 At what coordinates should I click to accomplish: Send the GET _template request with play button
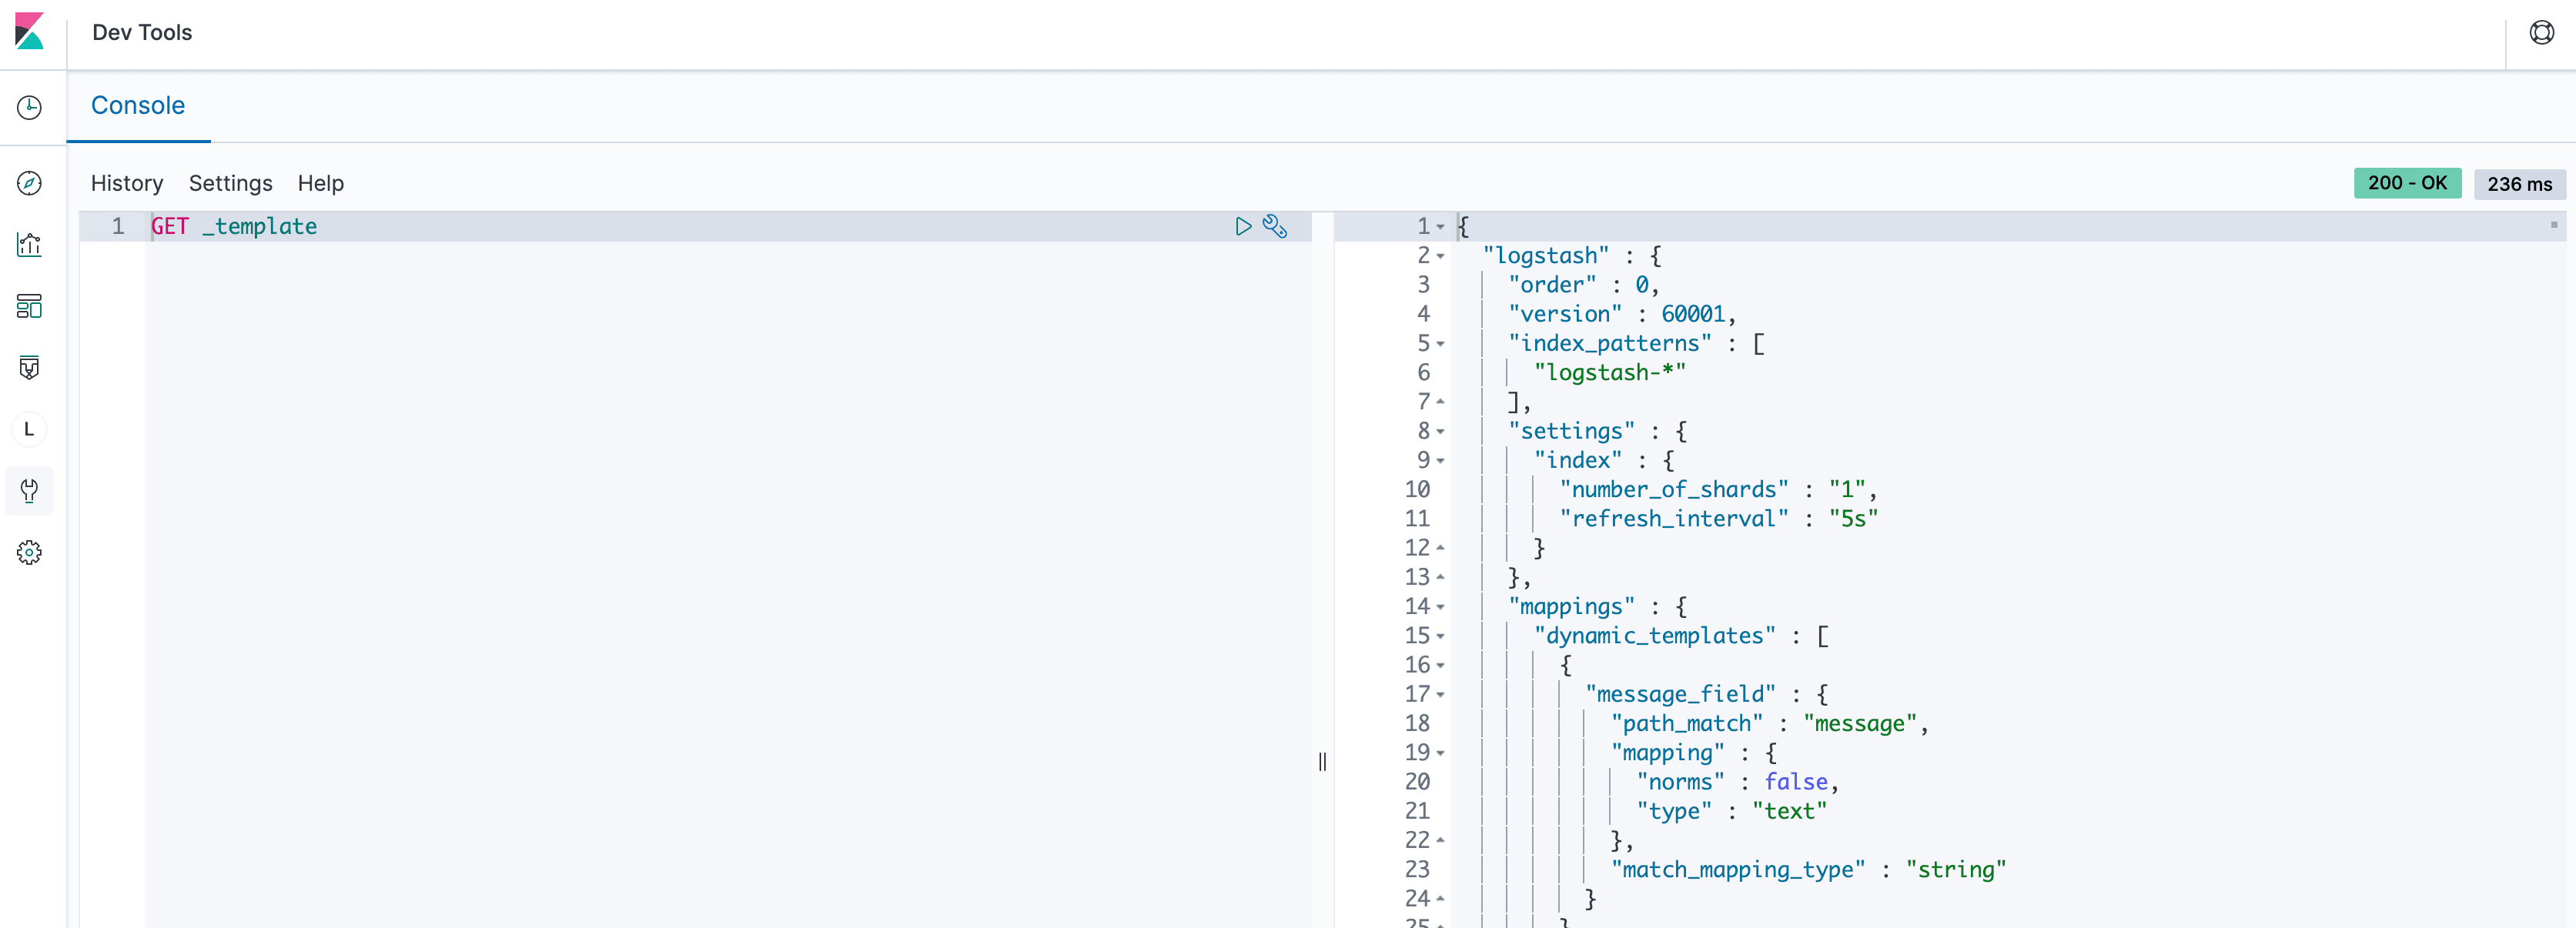1243,227
